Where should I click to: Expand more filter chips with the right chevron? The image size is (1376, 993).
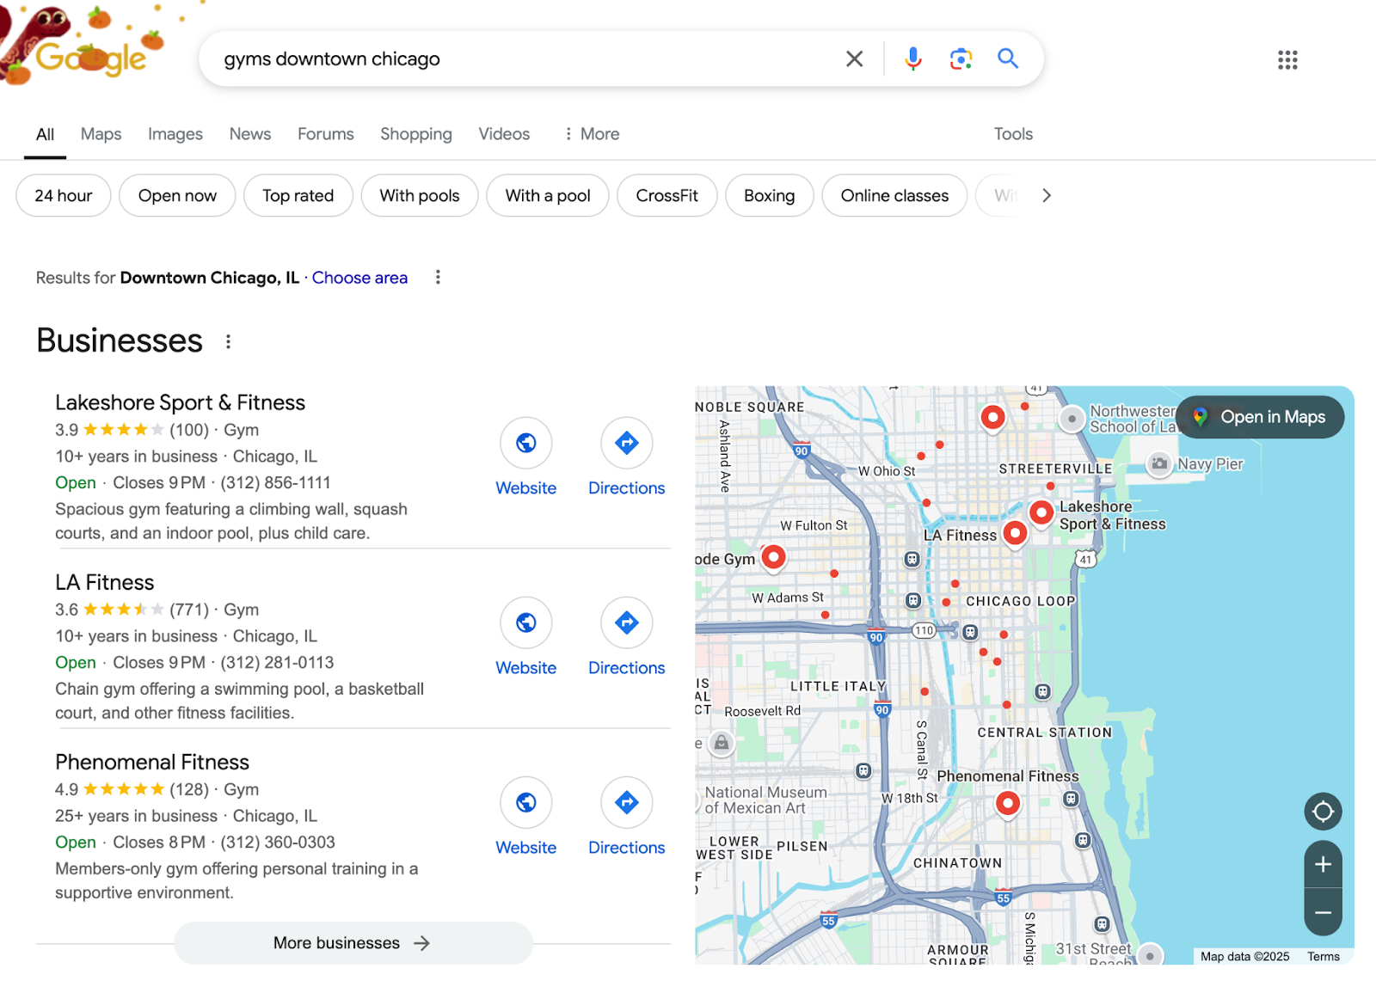pos(1046,195)
